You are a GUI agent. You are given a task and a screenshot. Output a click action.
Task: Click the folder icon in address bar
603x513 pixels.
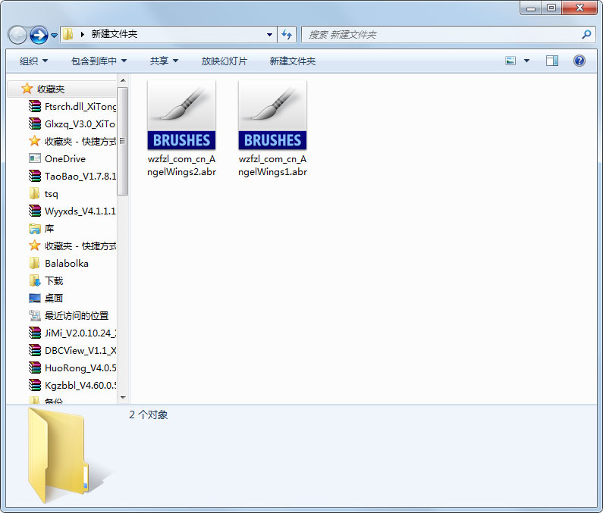pyautogui.click(x=68, y=34)
